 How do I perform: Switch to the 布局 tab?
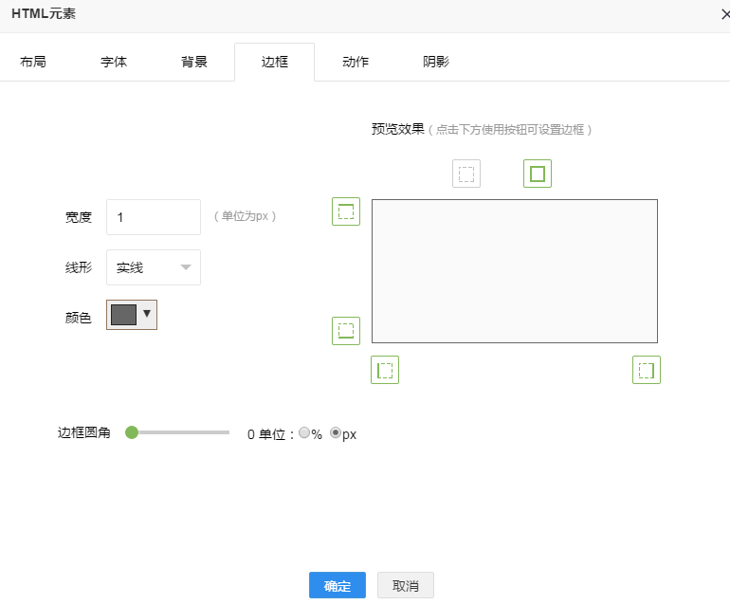[33, 62]
